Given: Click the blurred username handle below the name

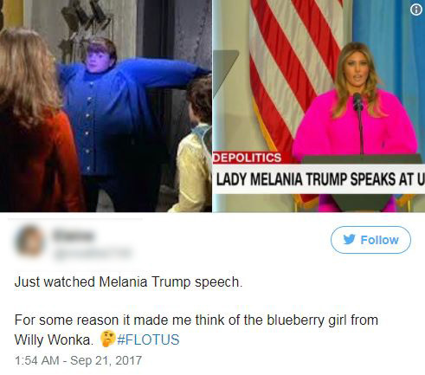Looking at the screenshot, I should point(93,253).
